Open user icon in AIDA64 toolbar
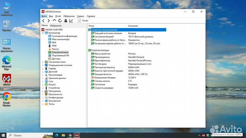Image resolution: width=246 pixels, height=138 pixels. 66,20
